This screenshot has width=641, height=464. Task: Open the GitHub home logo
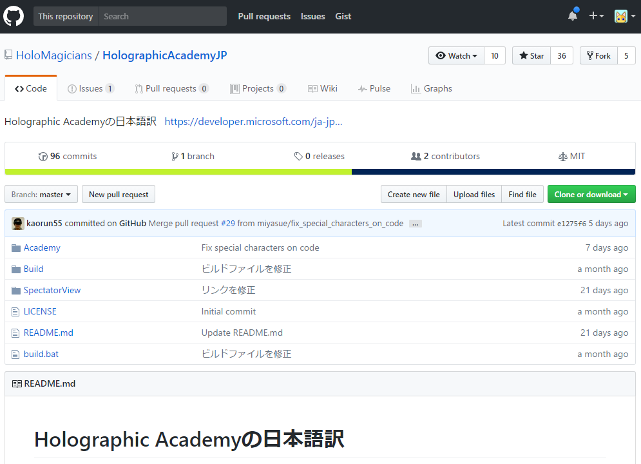[14, 16]
